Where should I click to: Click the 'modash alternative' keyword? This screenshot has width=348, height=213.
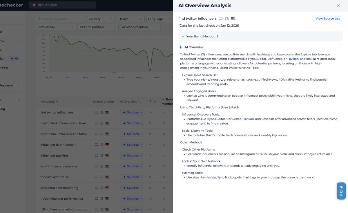(x=55, y=177)
